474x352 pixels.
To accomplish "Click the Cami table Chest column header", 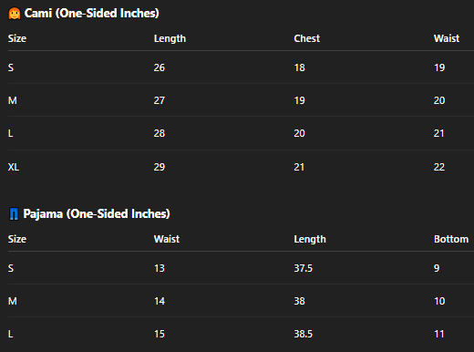I will 306,38.
